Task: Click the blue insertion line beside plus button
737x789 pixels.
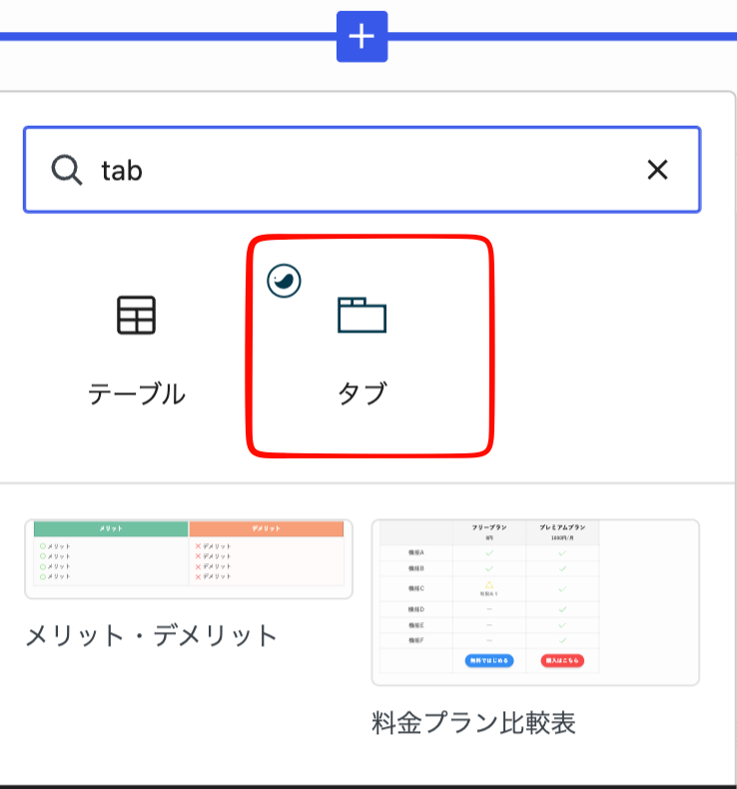Action: coord(166,37)
